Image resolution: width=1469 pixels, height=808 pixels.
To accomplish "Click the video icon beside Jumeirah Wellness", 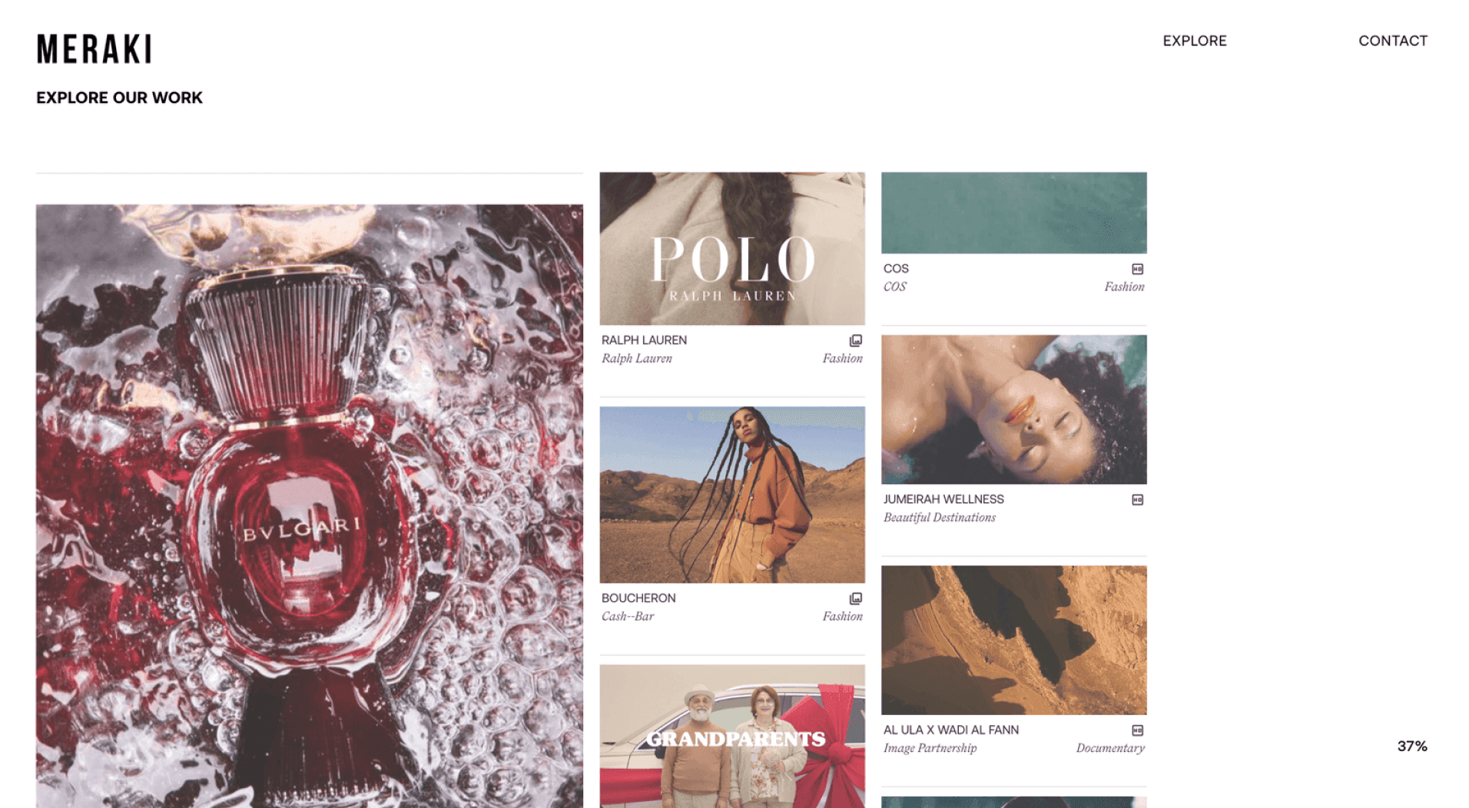I will click(1137, 500).
